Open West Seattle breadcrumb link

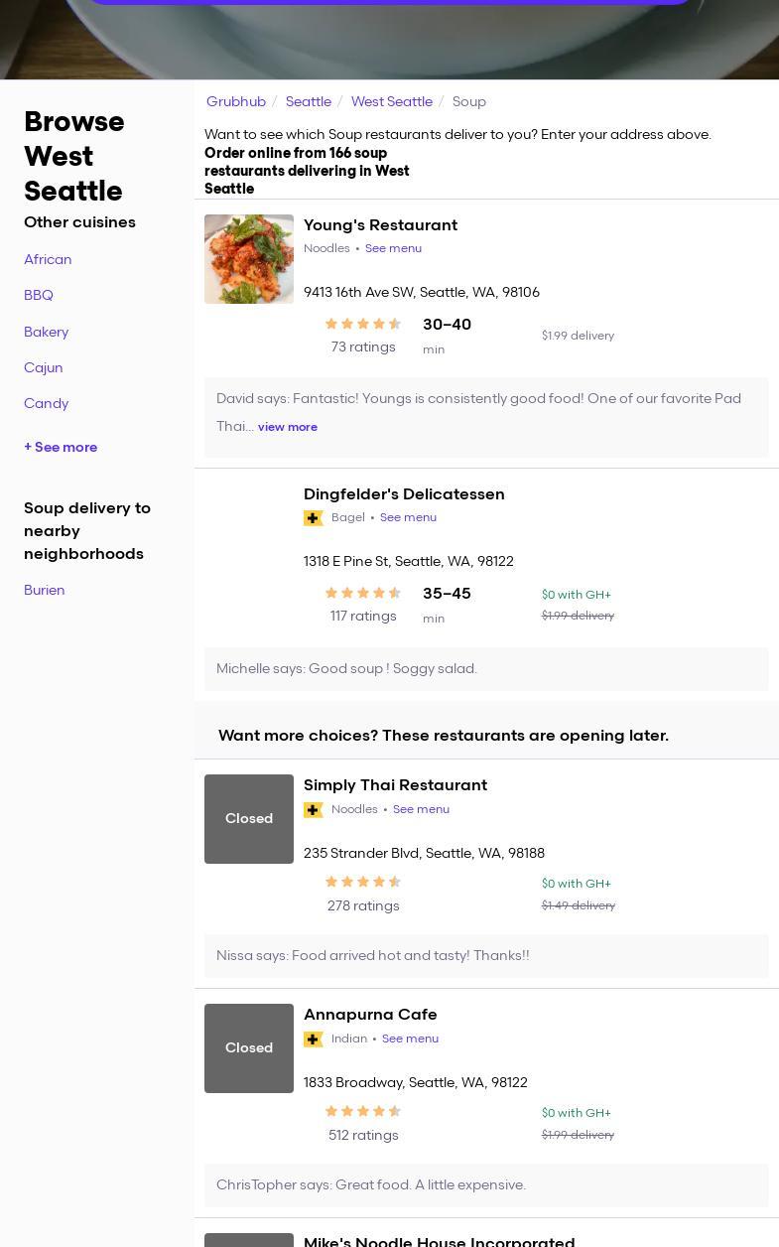[392, 101]
